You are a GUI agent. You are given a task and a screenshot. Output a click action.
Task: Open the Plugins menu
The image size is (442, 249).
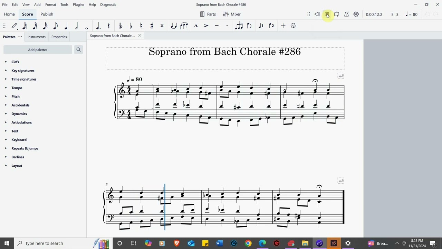tap(78, 4)
